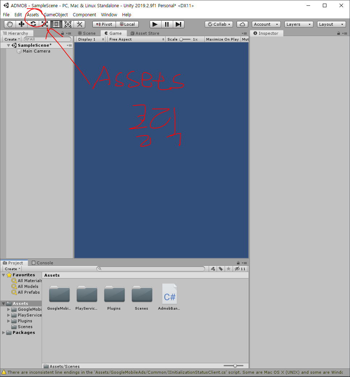Image resolution: width=350 pixels, height=377 pixels.
Task: Open the custom editor tools icon
Action: (79, 24)
